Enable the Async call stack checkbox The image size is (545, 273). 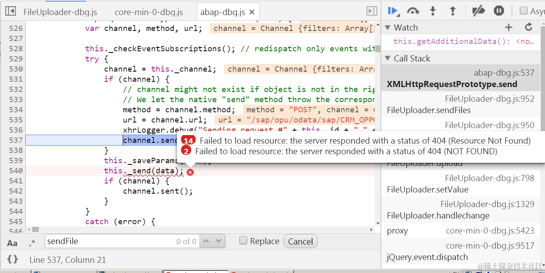(x=524, y=11)
